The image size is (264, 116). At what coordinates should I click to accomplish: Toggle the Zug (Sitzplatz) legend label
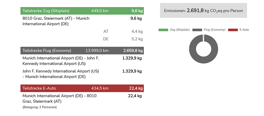(x=180, y=30)
